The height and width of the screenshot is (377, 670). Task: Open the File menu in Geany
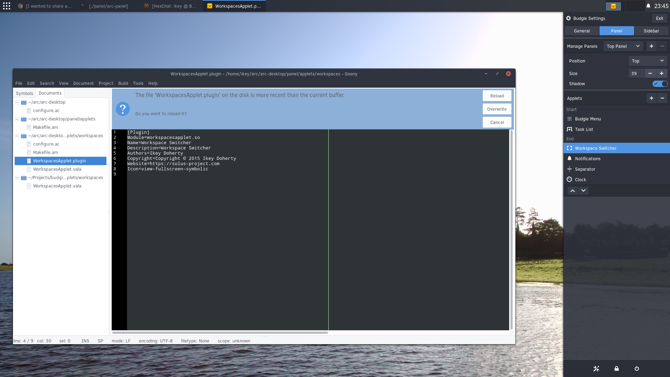tap(19, 83)
